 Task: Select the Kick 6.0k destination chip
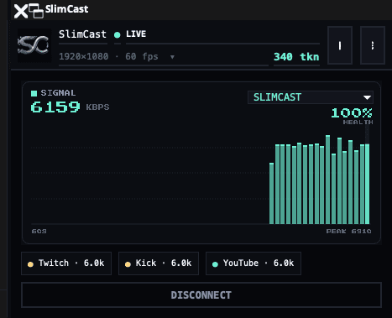[159, 263]
